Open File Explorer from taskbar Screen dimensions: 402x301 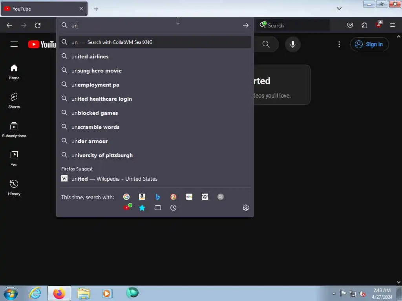coord(84,293)
